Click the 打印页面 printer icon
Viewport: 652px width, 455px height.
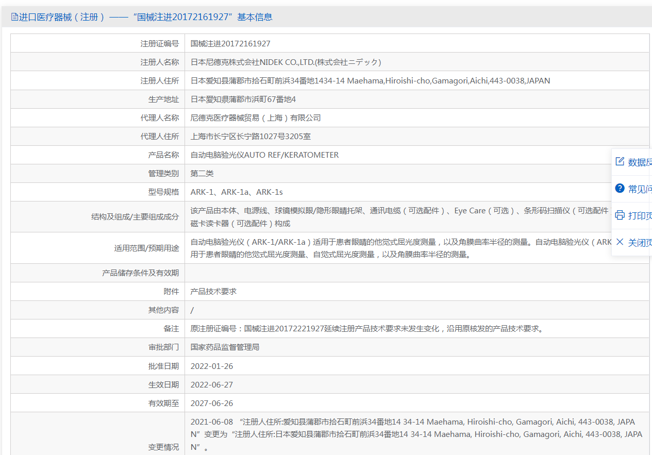pyautogui.click(x=620, y=215)
